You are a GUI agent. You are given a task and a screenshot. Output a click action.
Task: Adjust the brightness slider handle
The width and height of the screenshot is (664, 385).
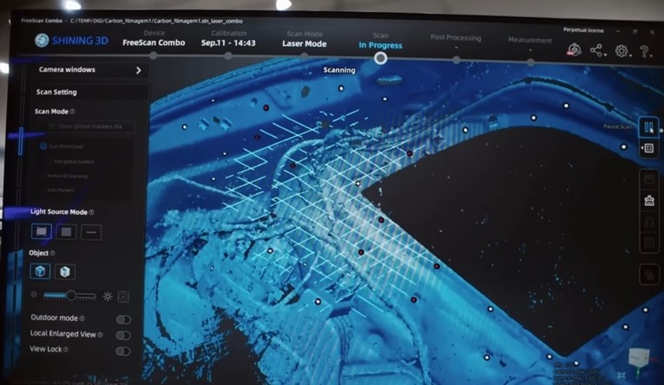pyautogui.click(x=70, y=296)
